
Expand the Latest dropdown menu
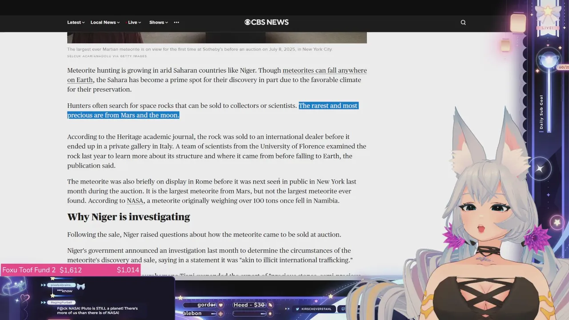(x=76, y=22)
